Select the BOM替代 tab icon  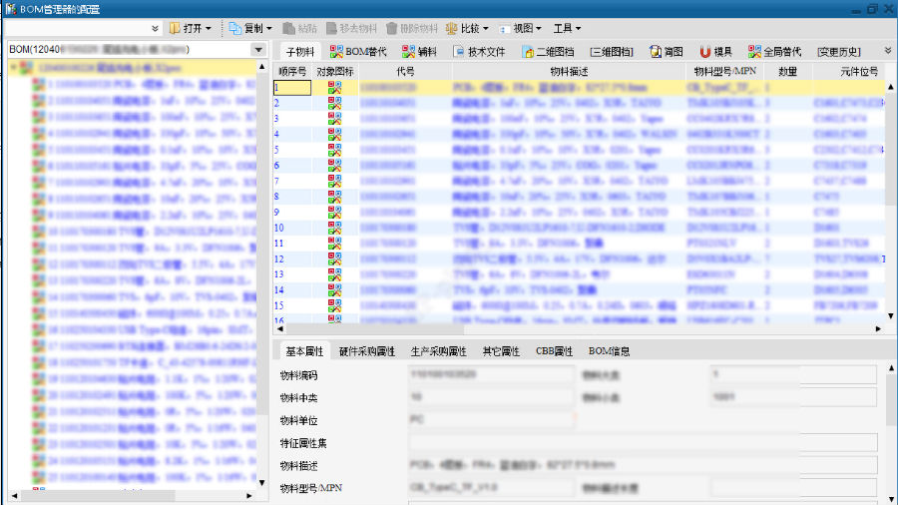(x=338, y=51)
